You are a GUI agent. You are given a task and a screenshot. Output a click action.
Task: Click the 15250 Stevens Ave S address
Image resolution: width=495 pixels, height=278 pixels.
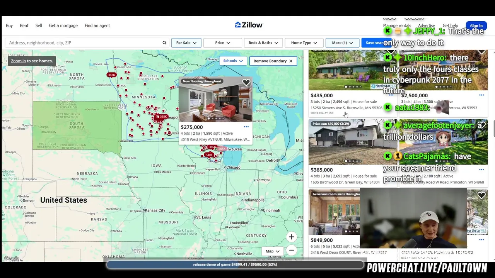point(346,108)
